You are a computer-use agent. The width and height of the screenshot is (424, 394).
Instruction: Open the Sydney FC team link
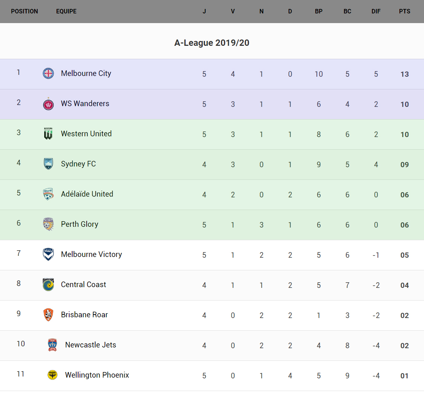coord(78,164)
